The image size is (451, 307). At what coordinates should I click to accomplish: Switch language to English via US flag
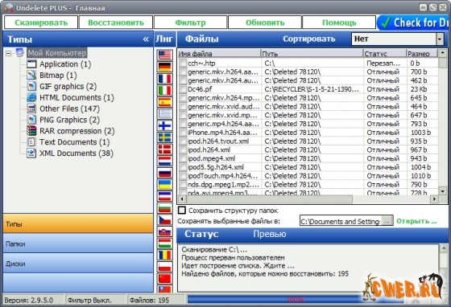(165, 55)
